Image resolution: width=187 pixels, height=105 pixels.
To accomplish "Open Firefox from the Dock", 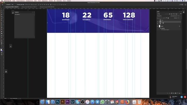I will pyautogui.click(x=127, y=102).
